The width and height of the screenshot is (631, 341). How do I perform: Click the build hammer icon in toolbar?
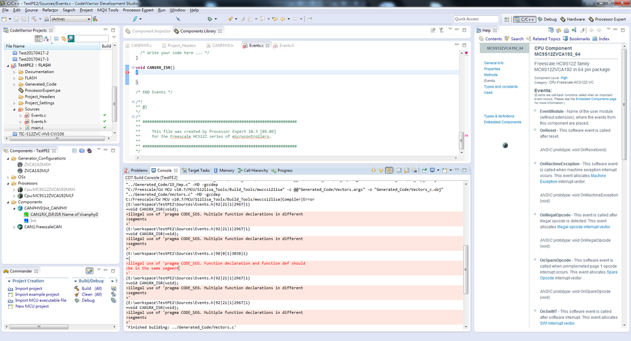click(x=34, y=19)
